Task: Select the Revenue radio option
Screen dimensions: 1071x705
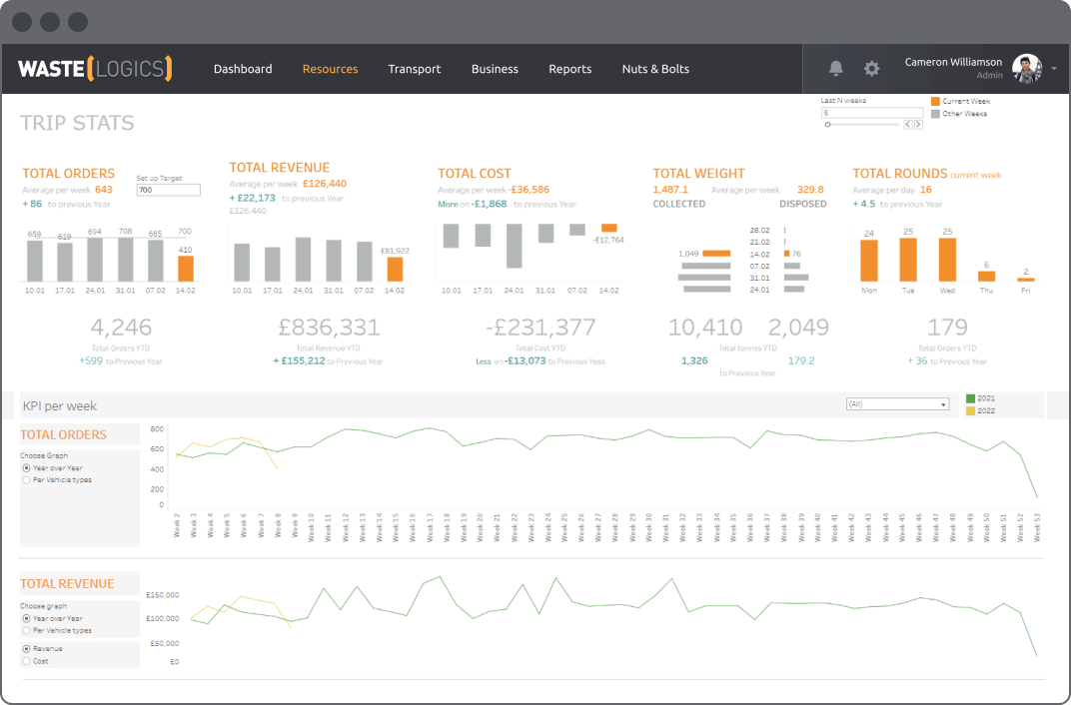Action: (27, 648)
